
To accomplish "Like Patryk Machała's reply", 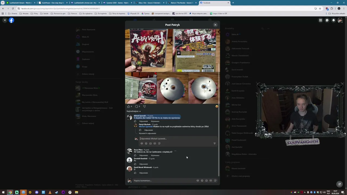I will [140, 130].
